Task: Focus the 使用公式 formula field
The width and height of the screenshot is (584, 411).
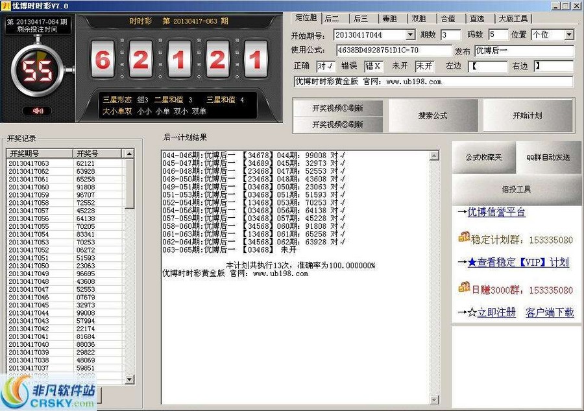Action: click(394, 50)
